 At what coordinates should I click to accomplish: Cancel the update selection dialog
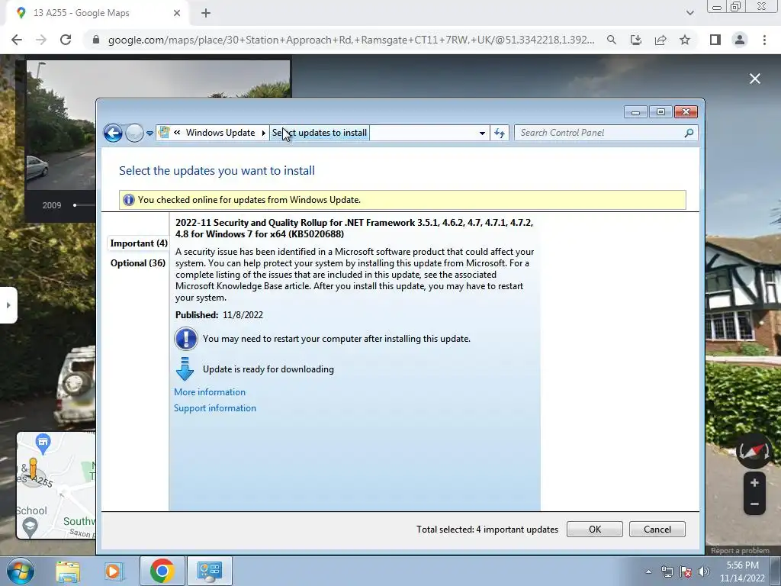tap(657, 530)
